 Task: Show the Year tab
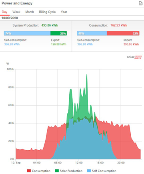coord(64,12)
